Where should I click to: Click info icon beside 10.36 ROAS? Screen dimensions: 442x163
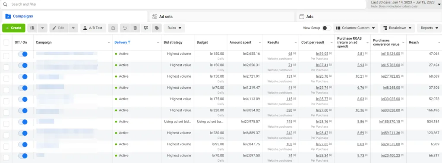(366, 110)
